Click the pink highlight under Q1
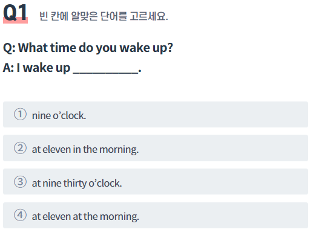The height and width of the screenshot is (241, 316). pyautogui.click(x=15, y=22)
